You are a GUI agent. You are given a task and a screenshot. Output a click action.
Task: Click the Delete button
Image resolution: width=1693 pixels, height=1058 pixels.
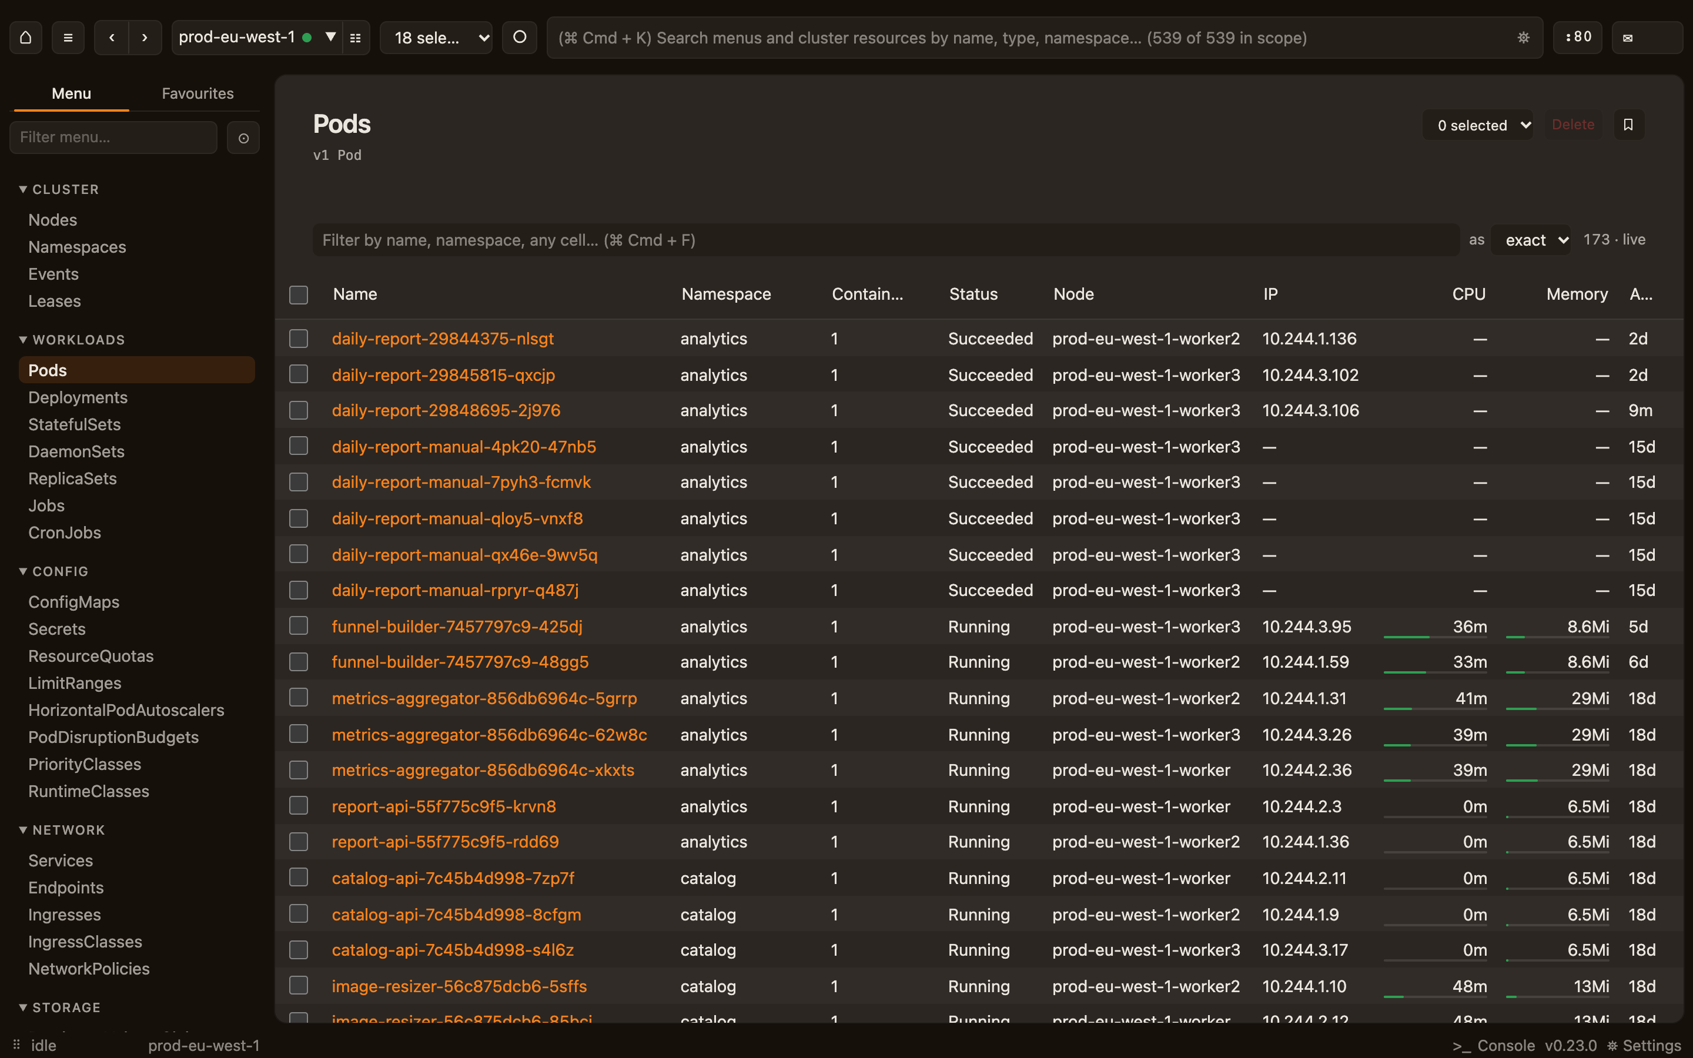click(1572, 125)
